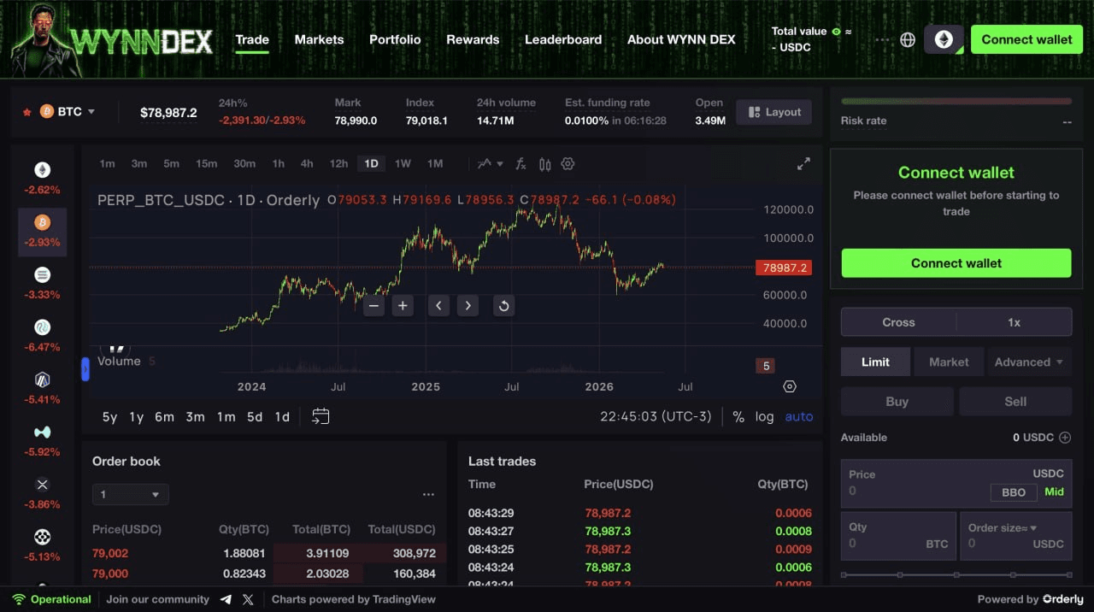1094x612 pixels.
Task: Select the Arbitrum sidebar market showing -5.41%
Action: [x=42, y=389]
